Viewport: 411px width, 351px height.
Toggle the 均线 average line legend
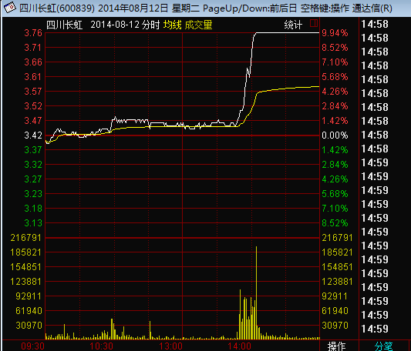pos(172,25)
